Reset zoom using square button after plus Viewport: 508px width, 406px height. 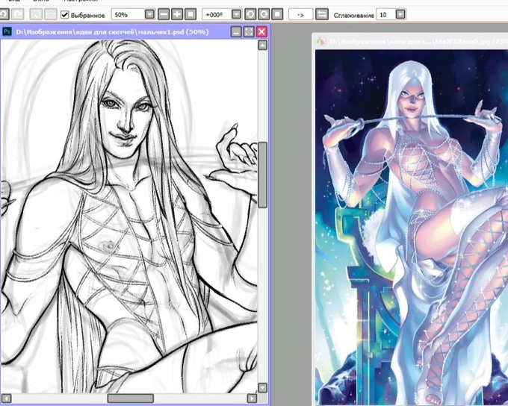coord(190,15)
